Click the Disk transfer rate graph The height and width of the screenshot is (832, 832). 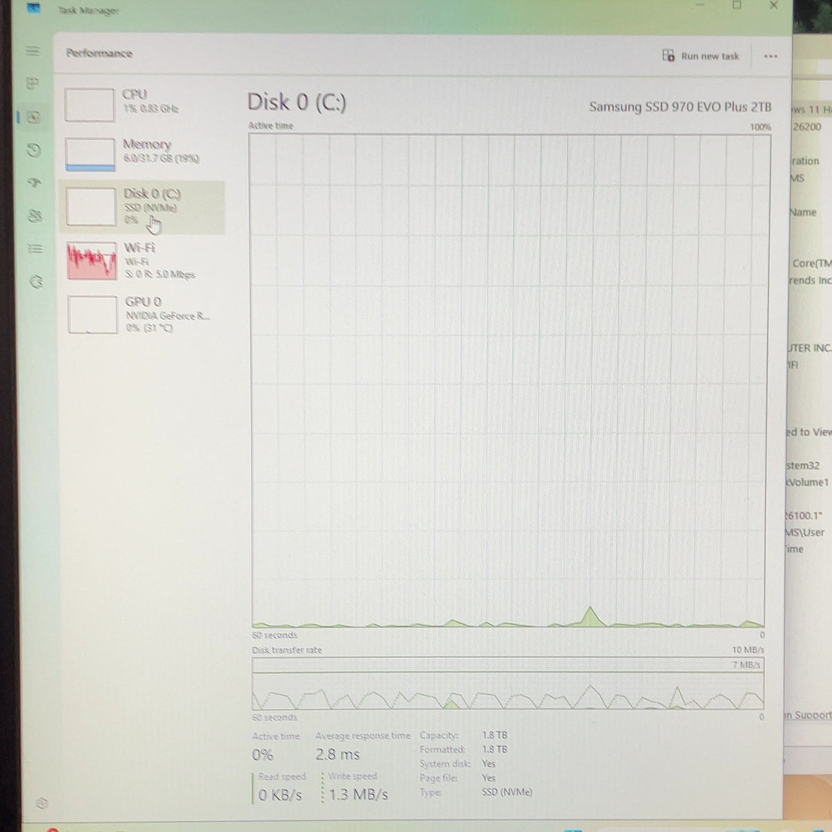(x=508, y=683)
